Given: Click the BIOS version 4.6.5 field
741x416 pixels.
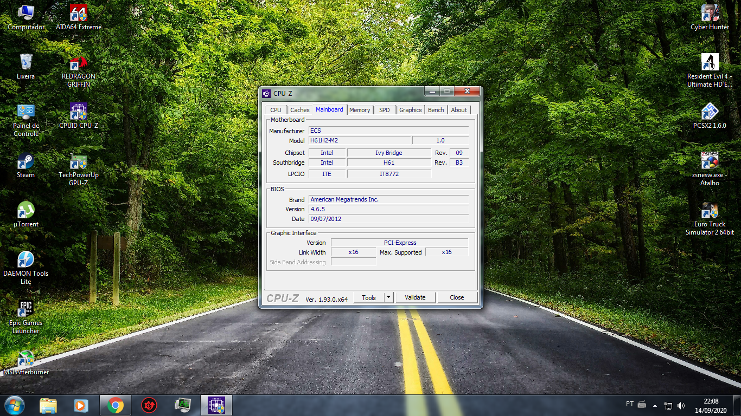Looking at the screenshot, I should tap(388, 209).
